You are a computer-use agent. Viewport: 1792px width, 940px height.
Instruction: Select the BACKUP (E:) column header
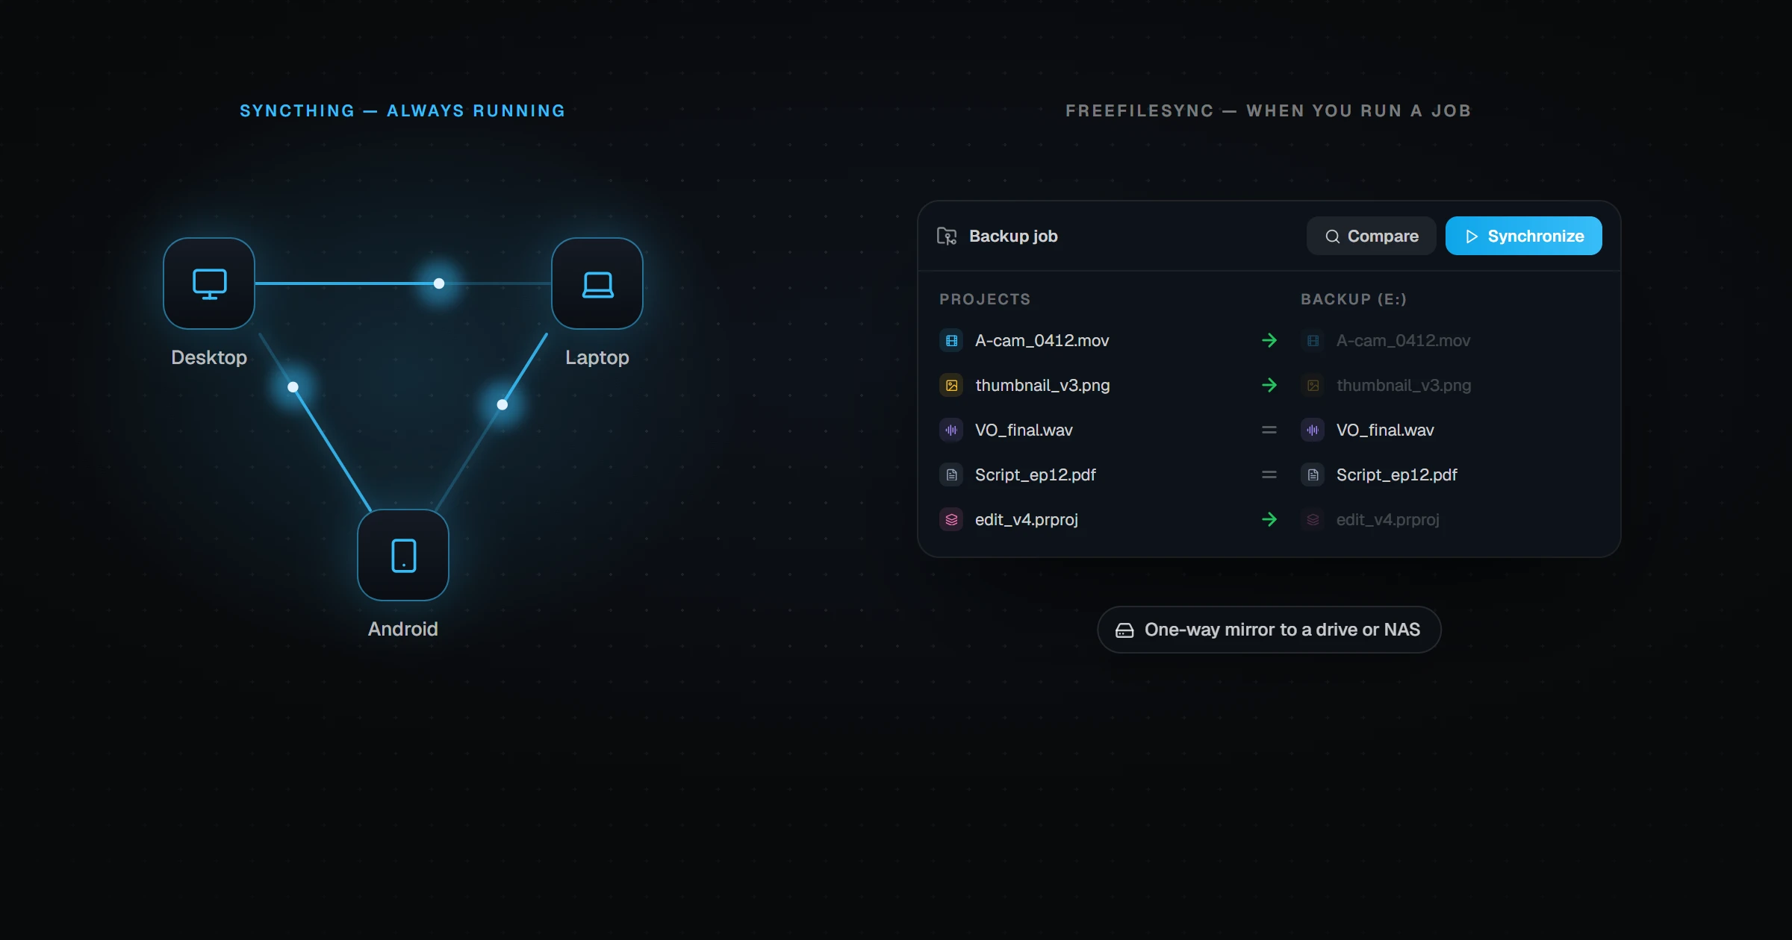click(1354, 299)
